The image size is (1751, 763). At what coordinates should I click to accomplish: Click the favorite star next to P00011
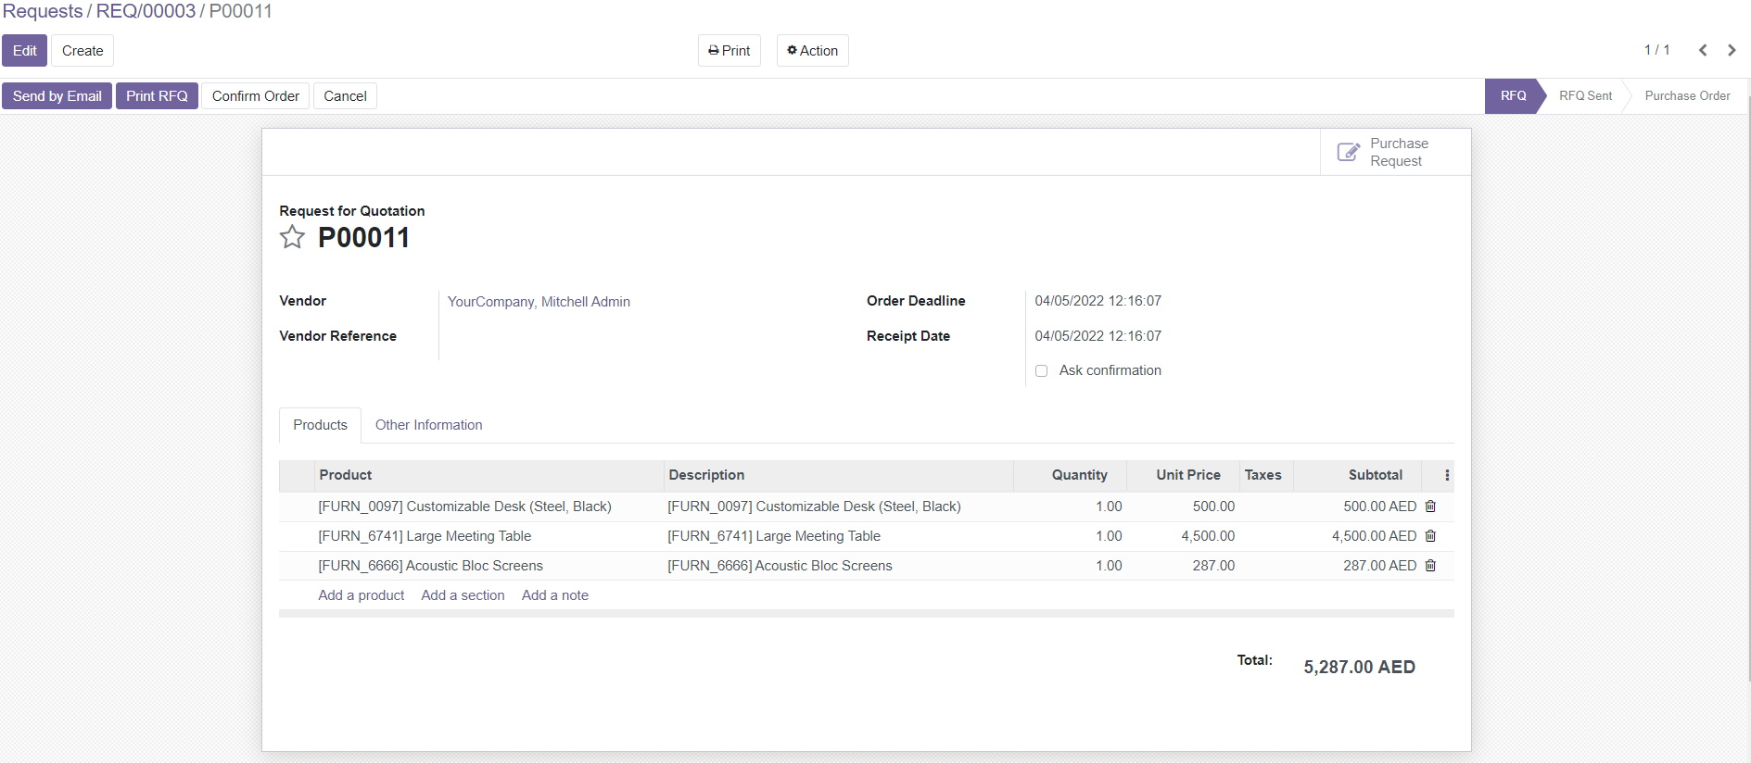pyautogui.click(x=292, y=237)
